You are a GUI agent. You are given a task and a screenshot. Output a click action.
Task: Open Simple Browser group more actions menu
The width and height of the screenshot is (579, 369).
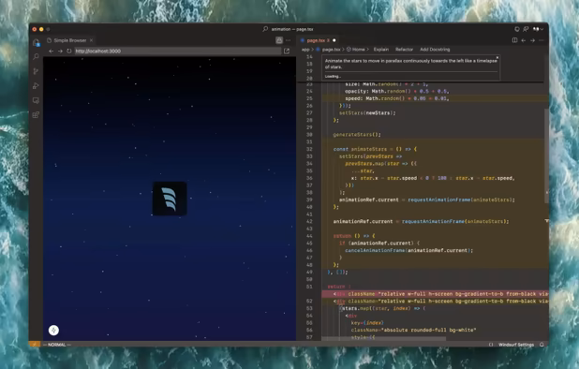point(289,40)
